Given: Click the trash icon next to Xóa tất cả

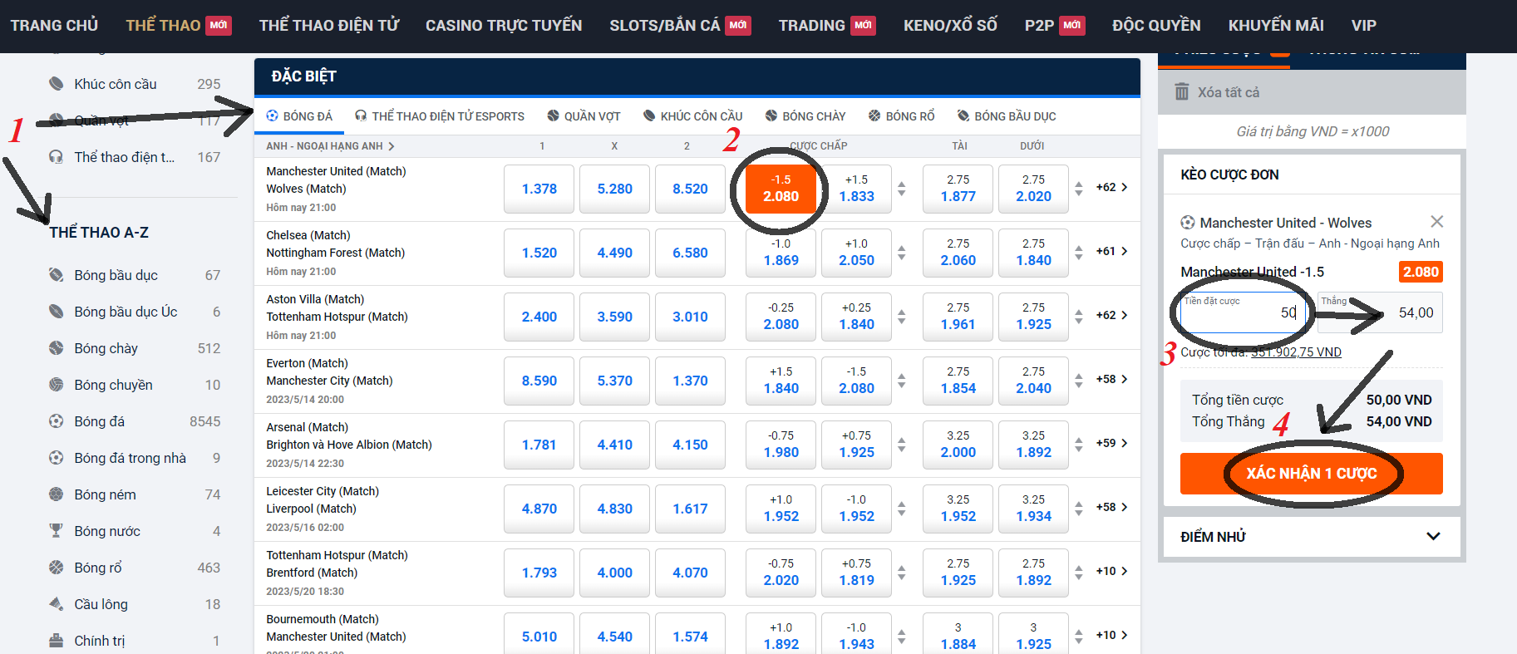Looking at the screenshot, I should coord(1181,91).
